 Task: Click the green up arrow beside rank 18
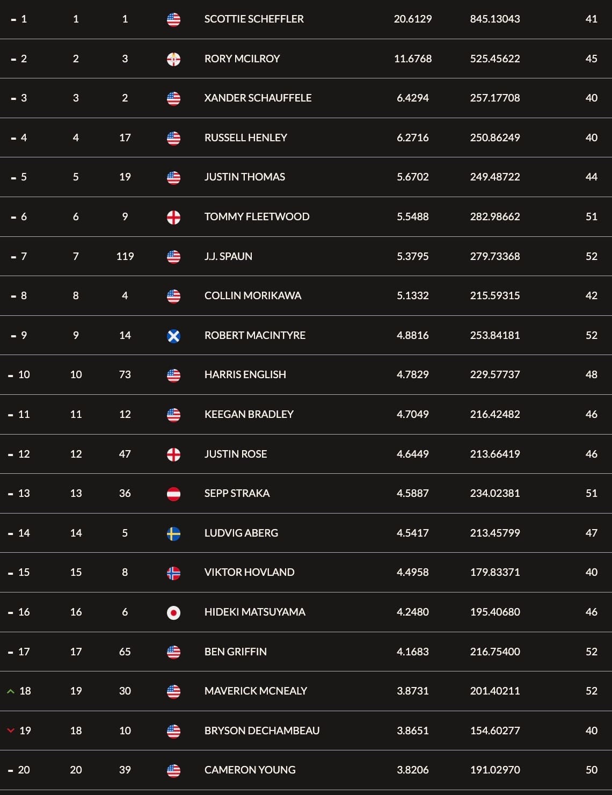coord(10,691)
